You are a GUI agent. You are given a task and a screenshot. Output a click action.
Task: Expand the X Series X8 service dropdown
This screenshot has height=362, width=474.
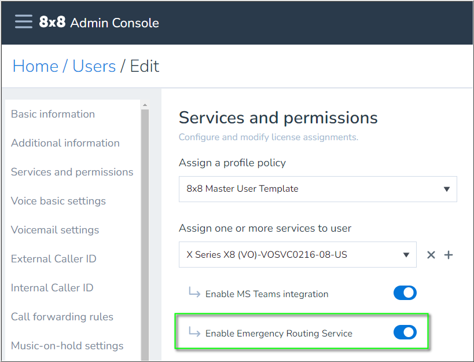[x=297, y=255]
